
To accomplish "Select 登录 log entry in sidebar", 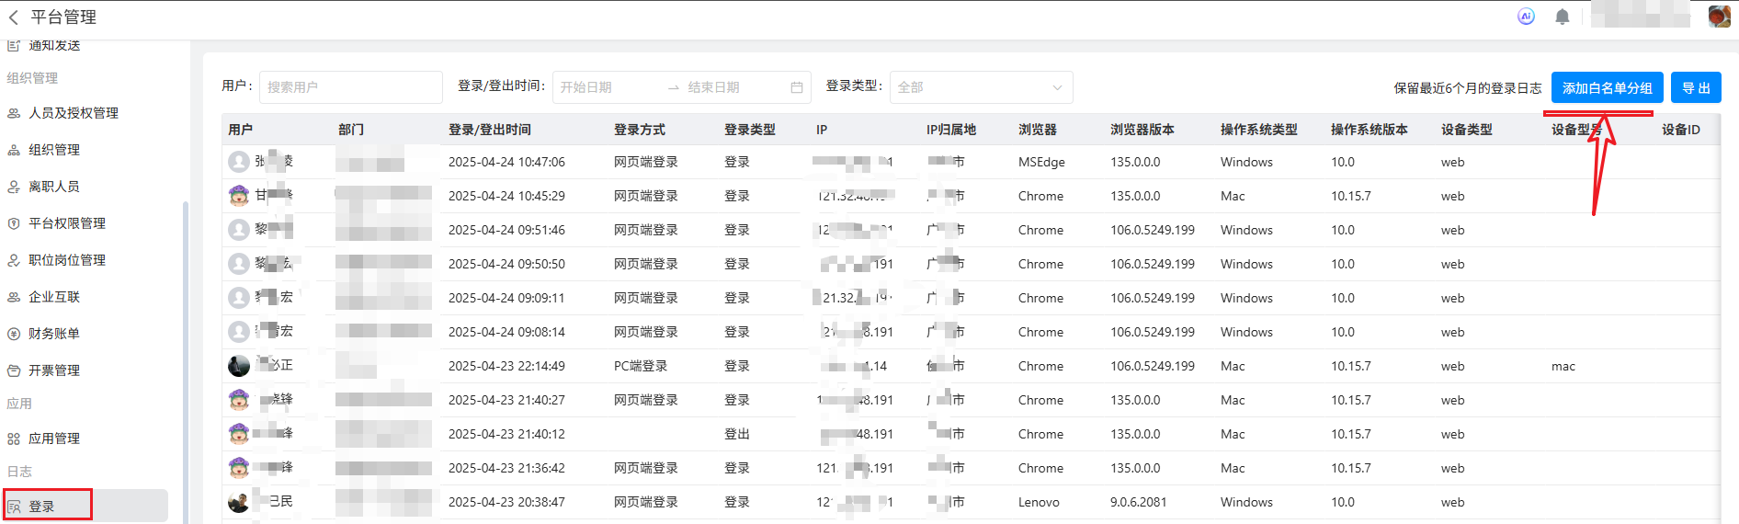I will 42,507.
